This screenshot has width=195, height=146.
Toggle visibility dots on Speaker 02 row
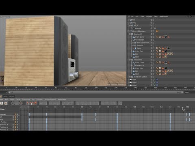click(x=153, y=60)
